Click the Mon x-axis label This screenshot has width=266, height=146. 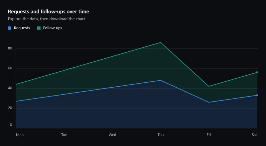coord(20,135)
